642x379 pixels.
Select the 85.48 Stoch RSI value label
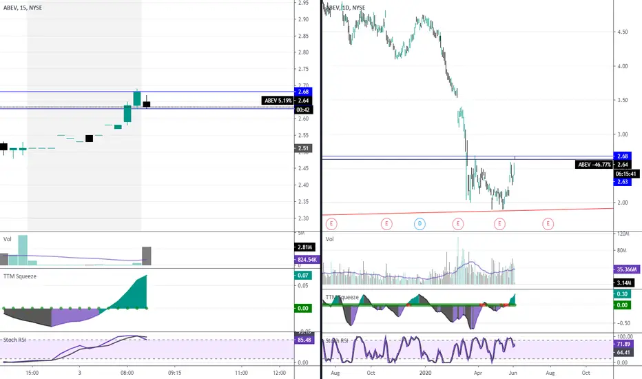(304, 340)
